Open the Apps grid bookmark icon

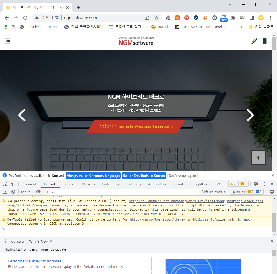[x=7, y=27]
